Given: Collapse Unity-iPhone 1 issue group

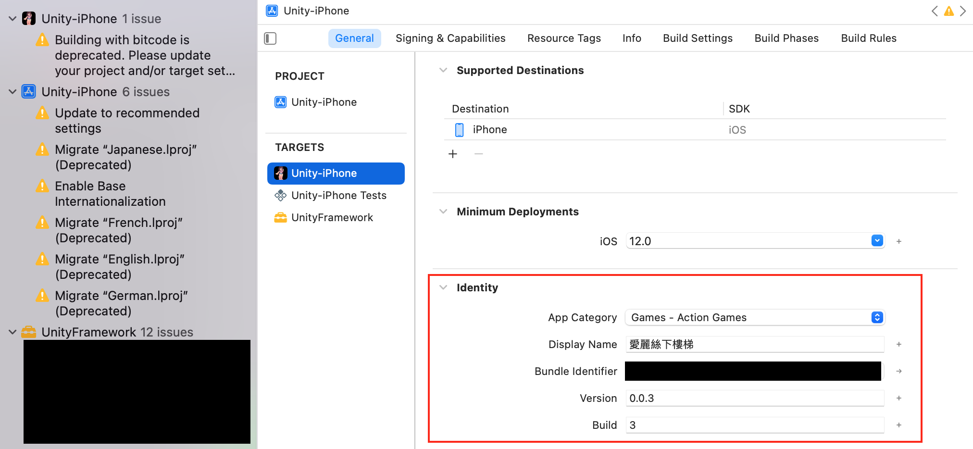Looking at the screenshot, I should click(x=12, y=19).
